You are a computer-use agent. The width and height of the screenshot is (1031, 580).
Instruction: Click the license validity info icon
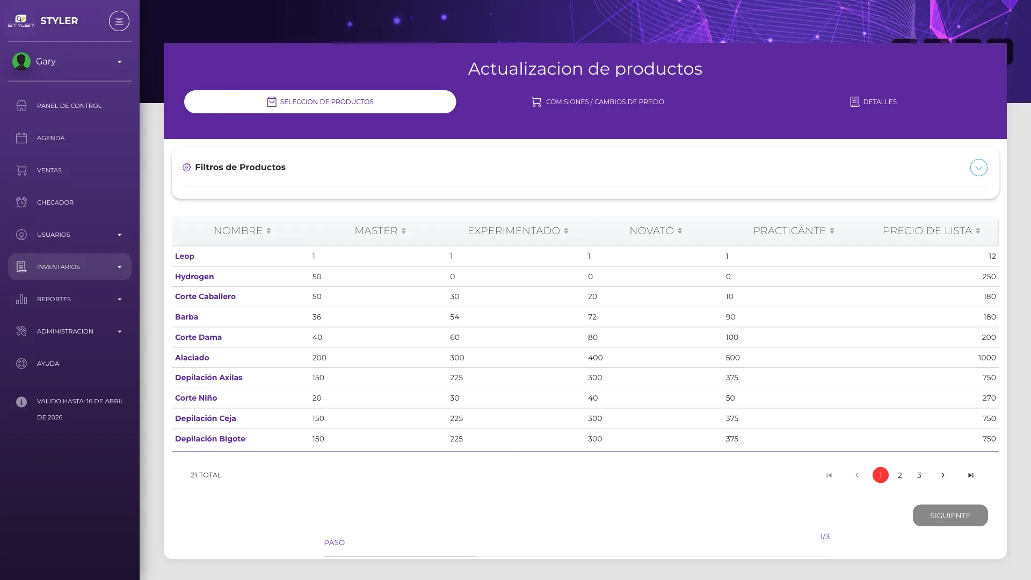pyautogui.click(x=21, y=402)
